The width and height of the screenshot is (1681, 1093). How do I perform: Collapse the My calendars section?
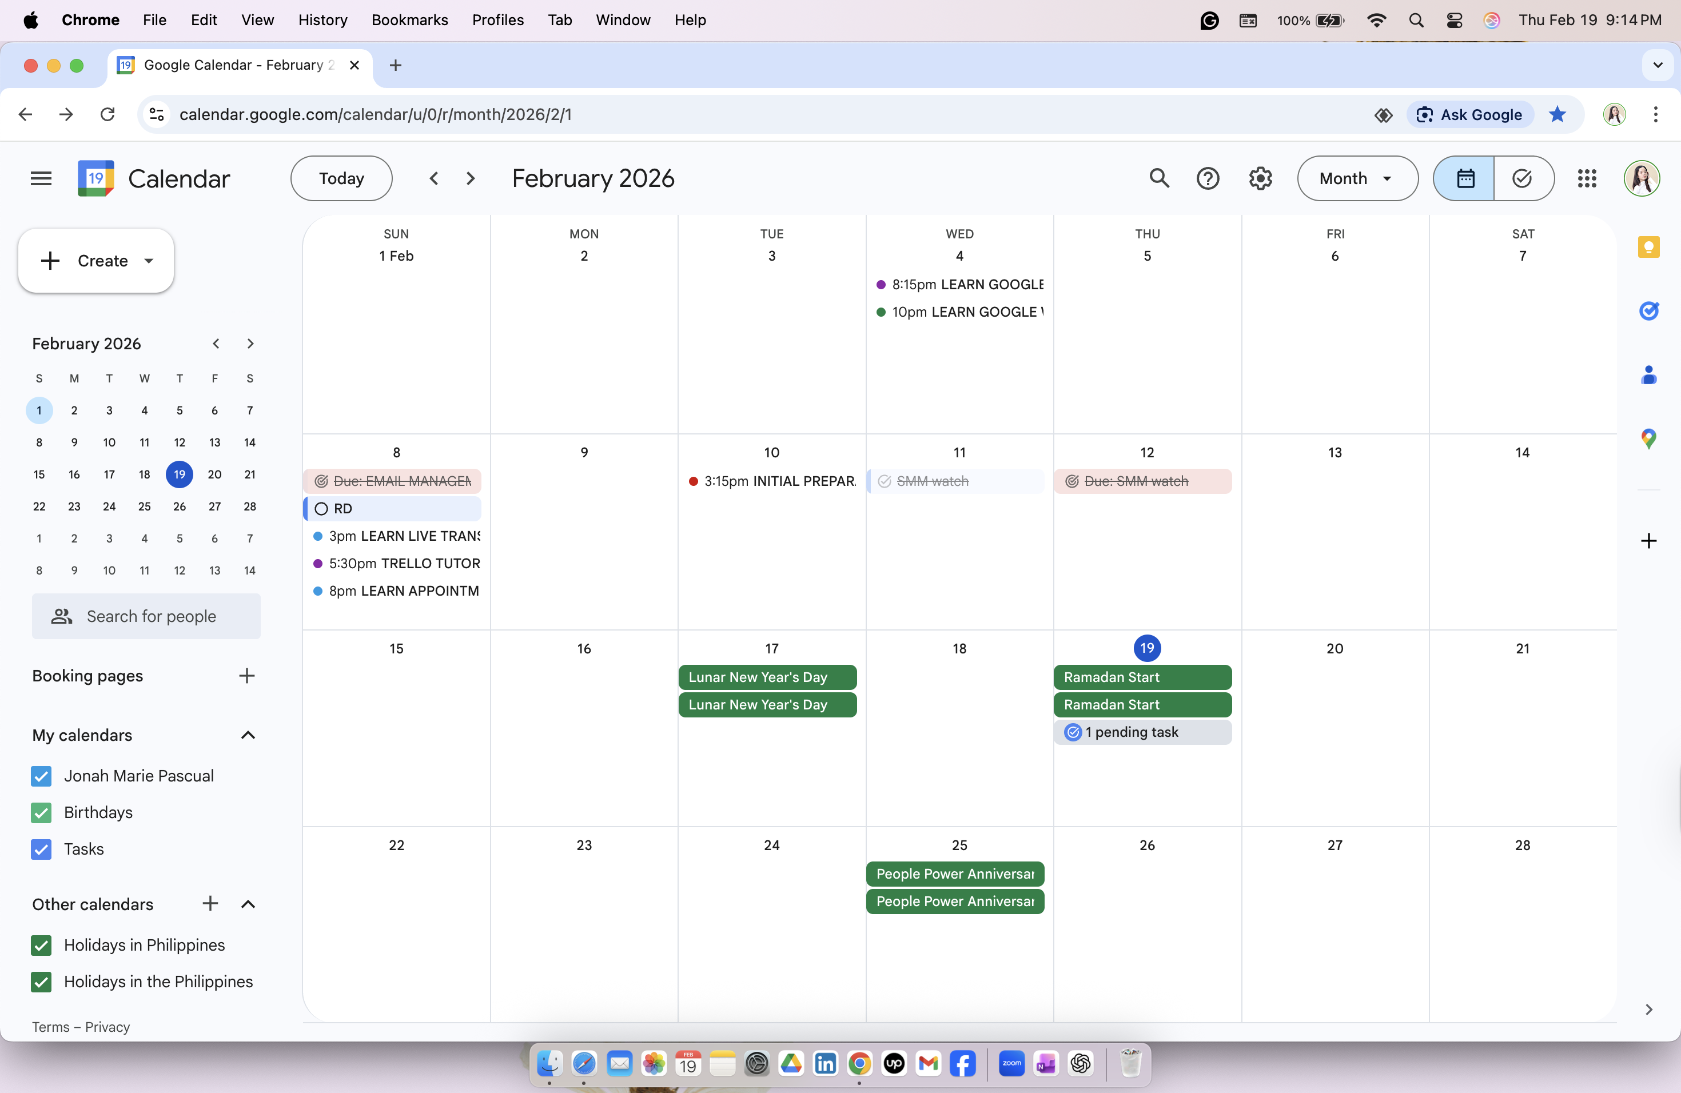[x=247, y=735]
